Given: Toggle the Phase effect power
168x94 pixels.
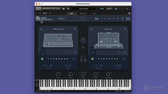Looking at the screenshot, I should [74, 73].
